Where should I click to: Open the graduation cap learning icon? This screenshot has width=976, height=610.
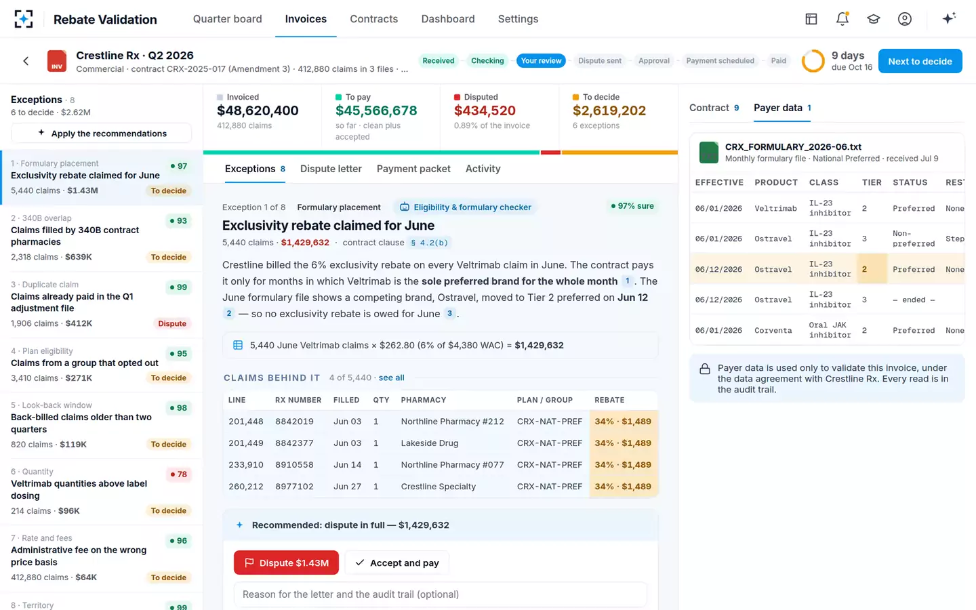[x=874, y=19]
